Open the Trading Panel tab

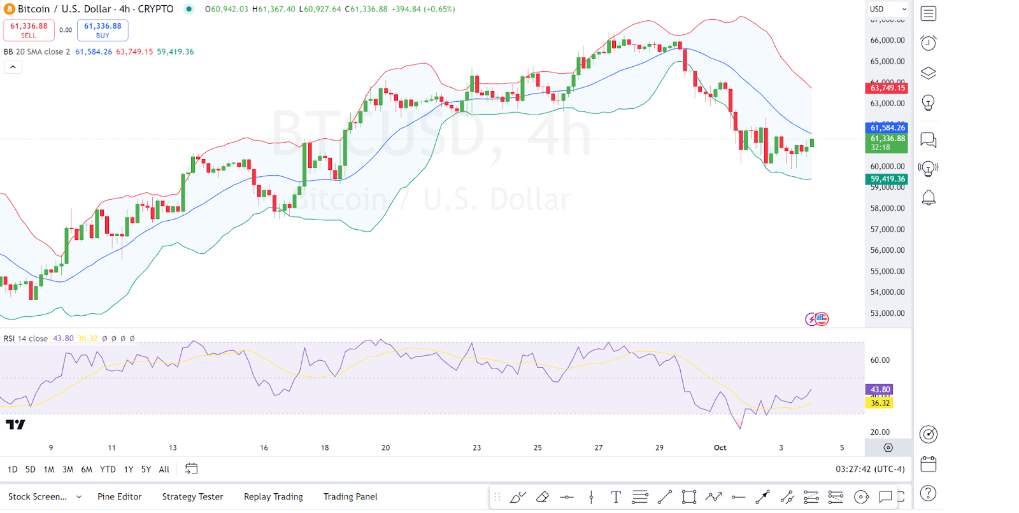click(350, 497)
